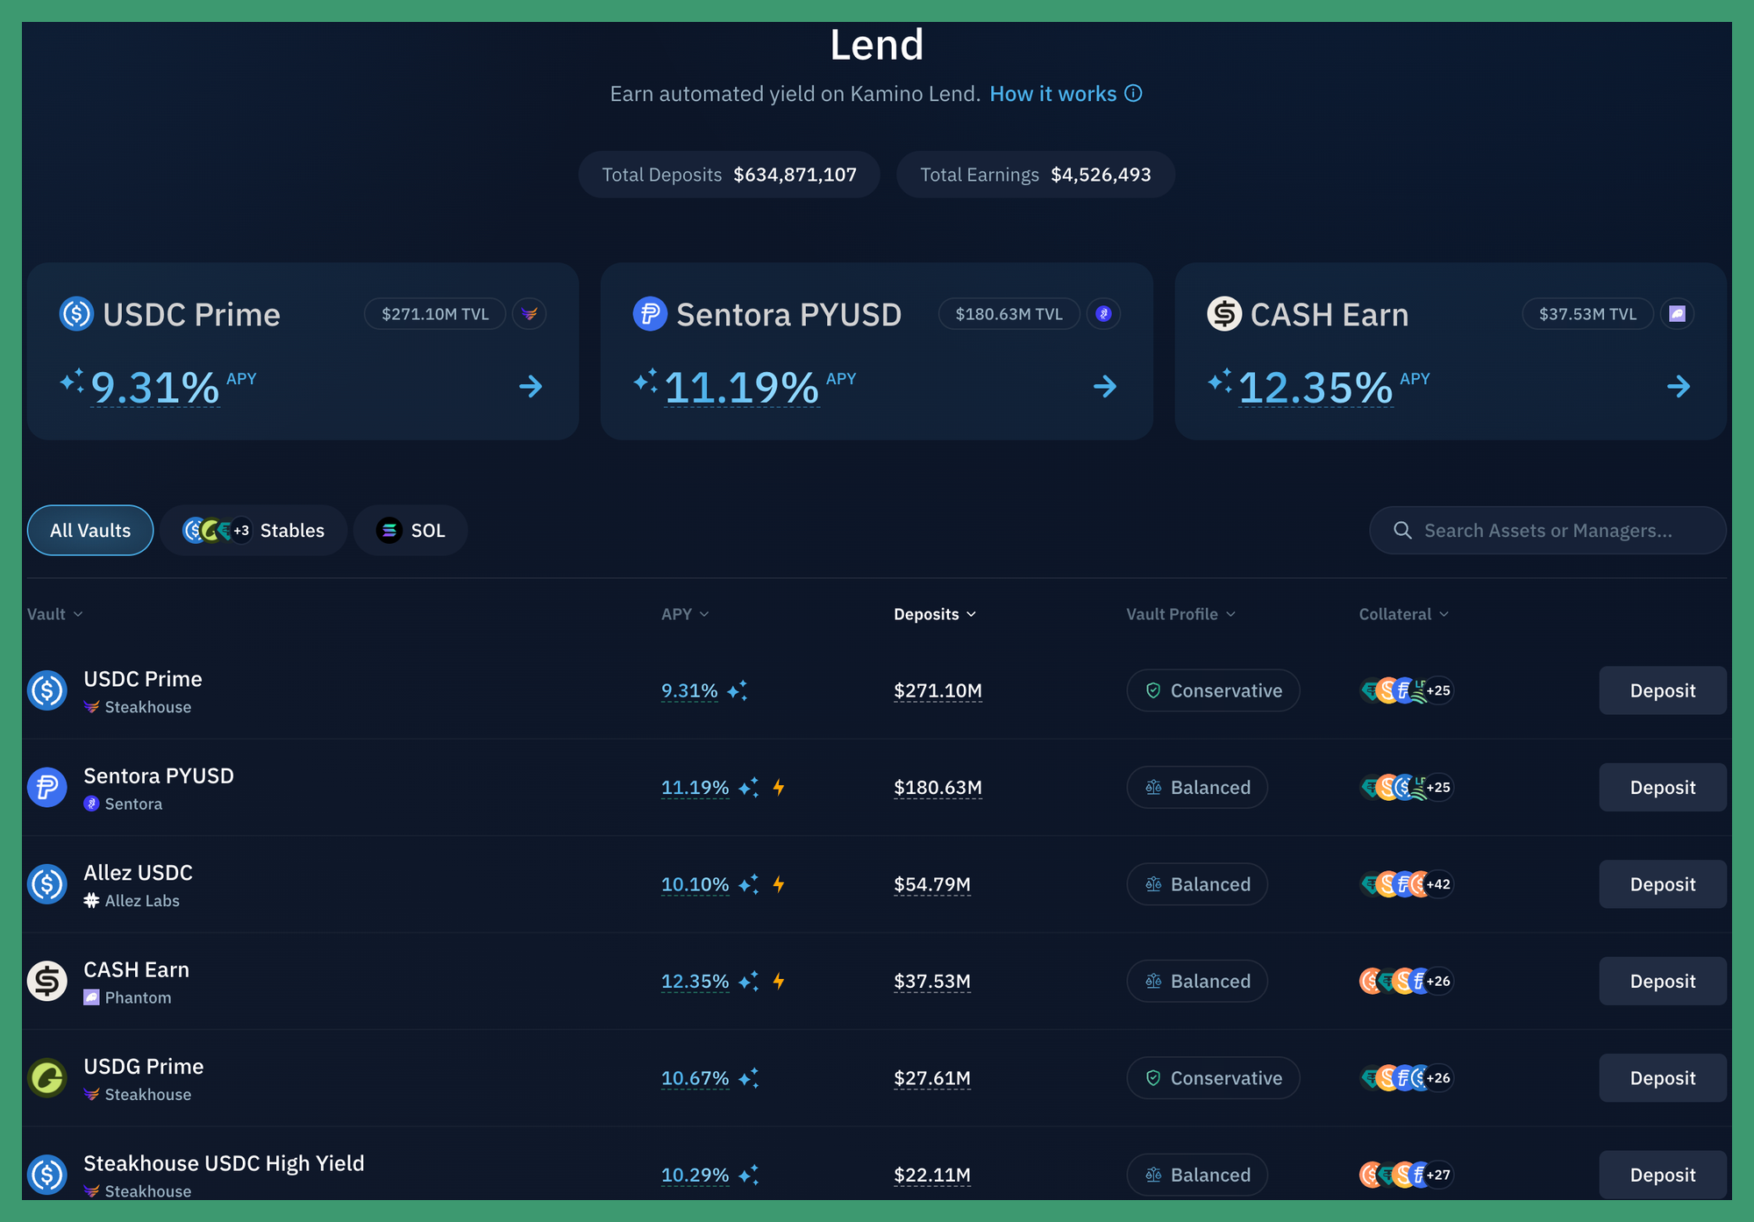Click info icon next to How it works

[1133, 94]
